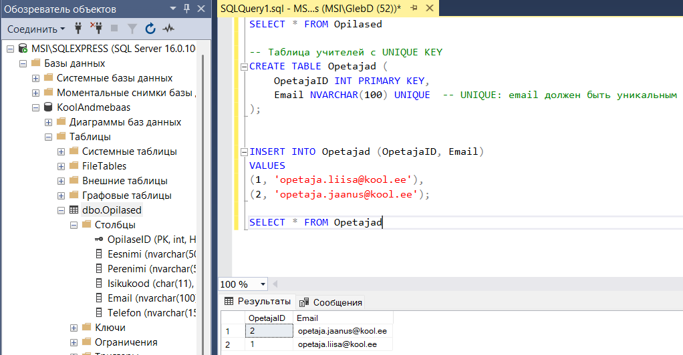Collapse the dbo.Opilased table node
This screenshot has height=355, width=683.
point(61,211)
